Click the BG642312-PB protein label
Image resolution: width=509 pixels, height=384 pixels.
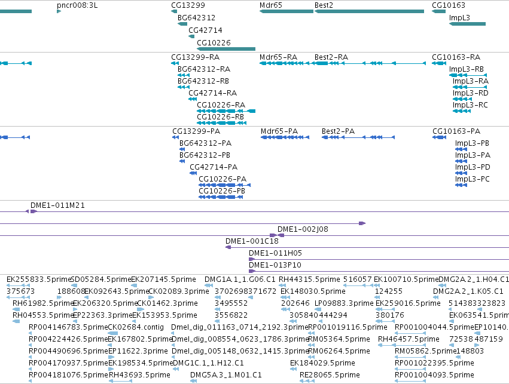tap(205, 155)
